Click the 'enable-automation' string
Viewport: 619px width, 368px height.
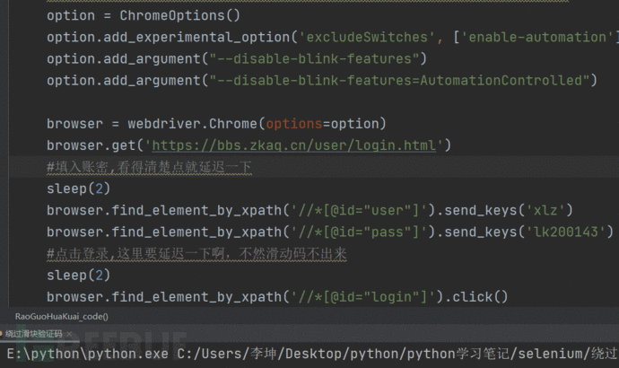[536, 37]
